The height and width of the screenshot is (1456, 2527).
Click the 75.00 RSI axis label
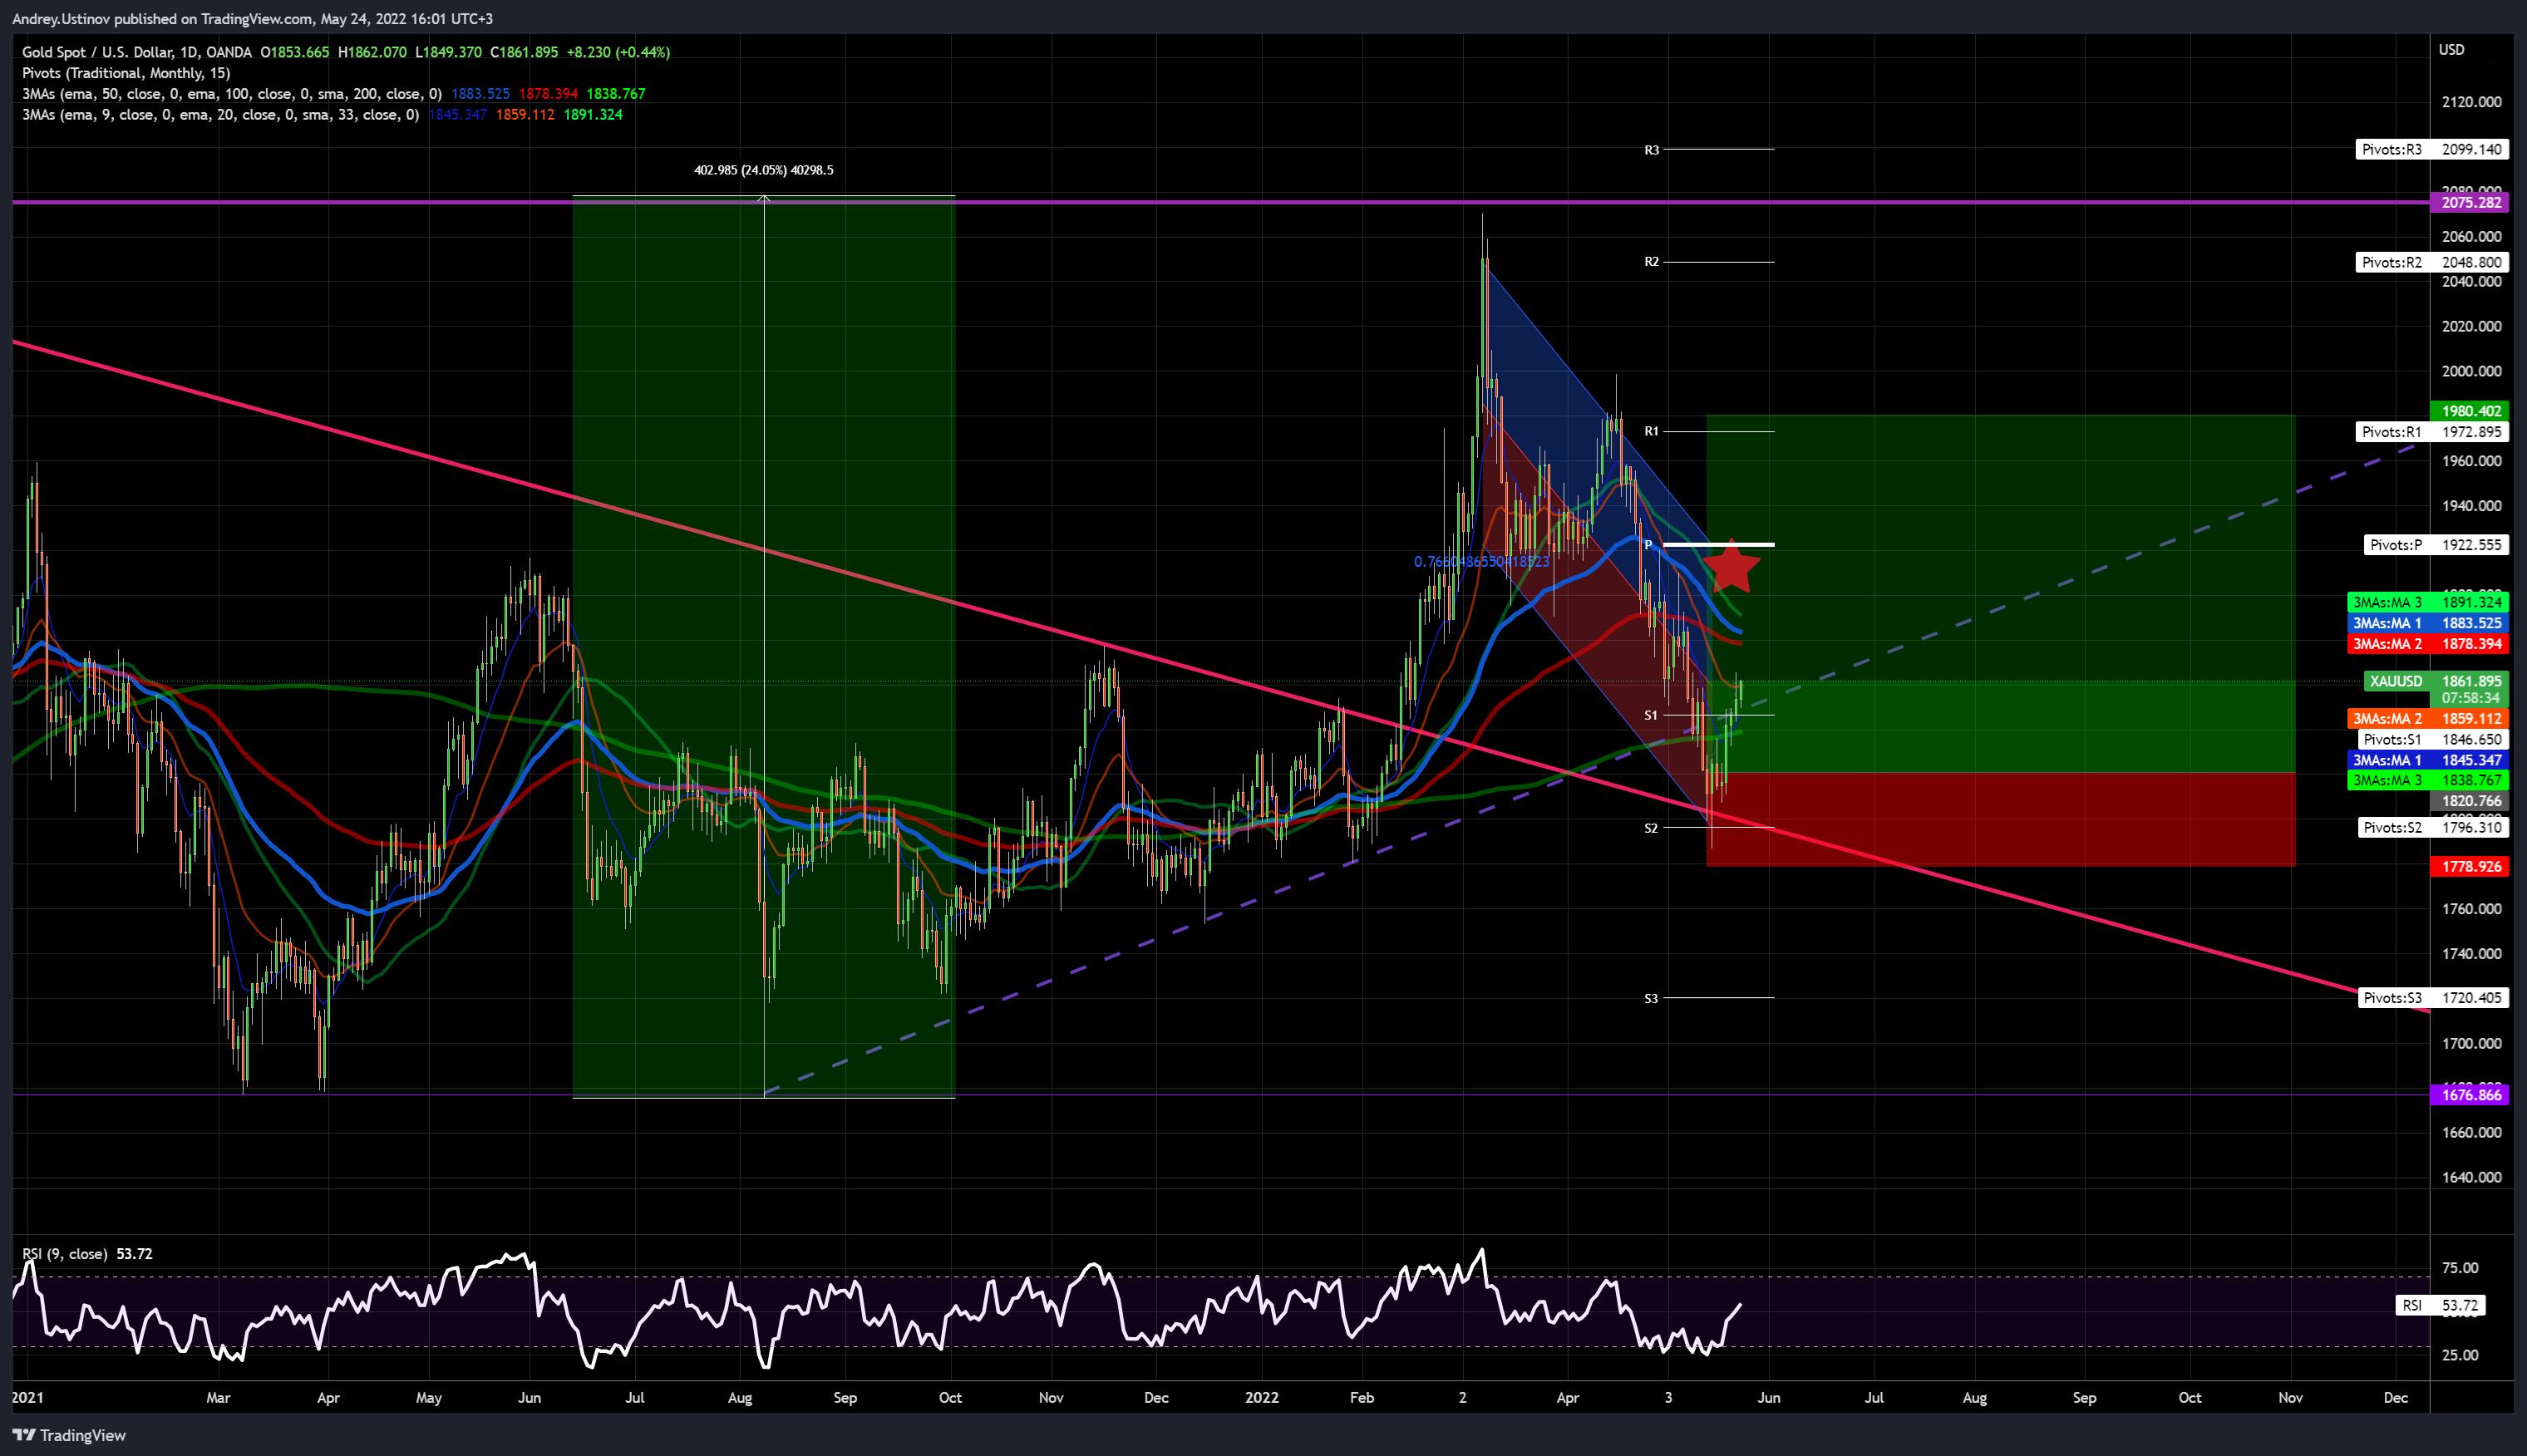[x=2459, y=1268]
